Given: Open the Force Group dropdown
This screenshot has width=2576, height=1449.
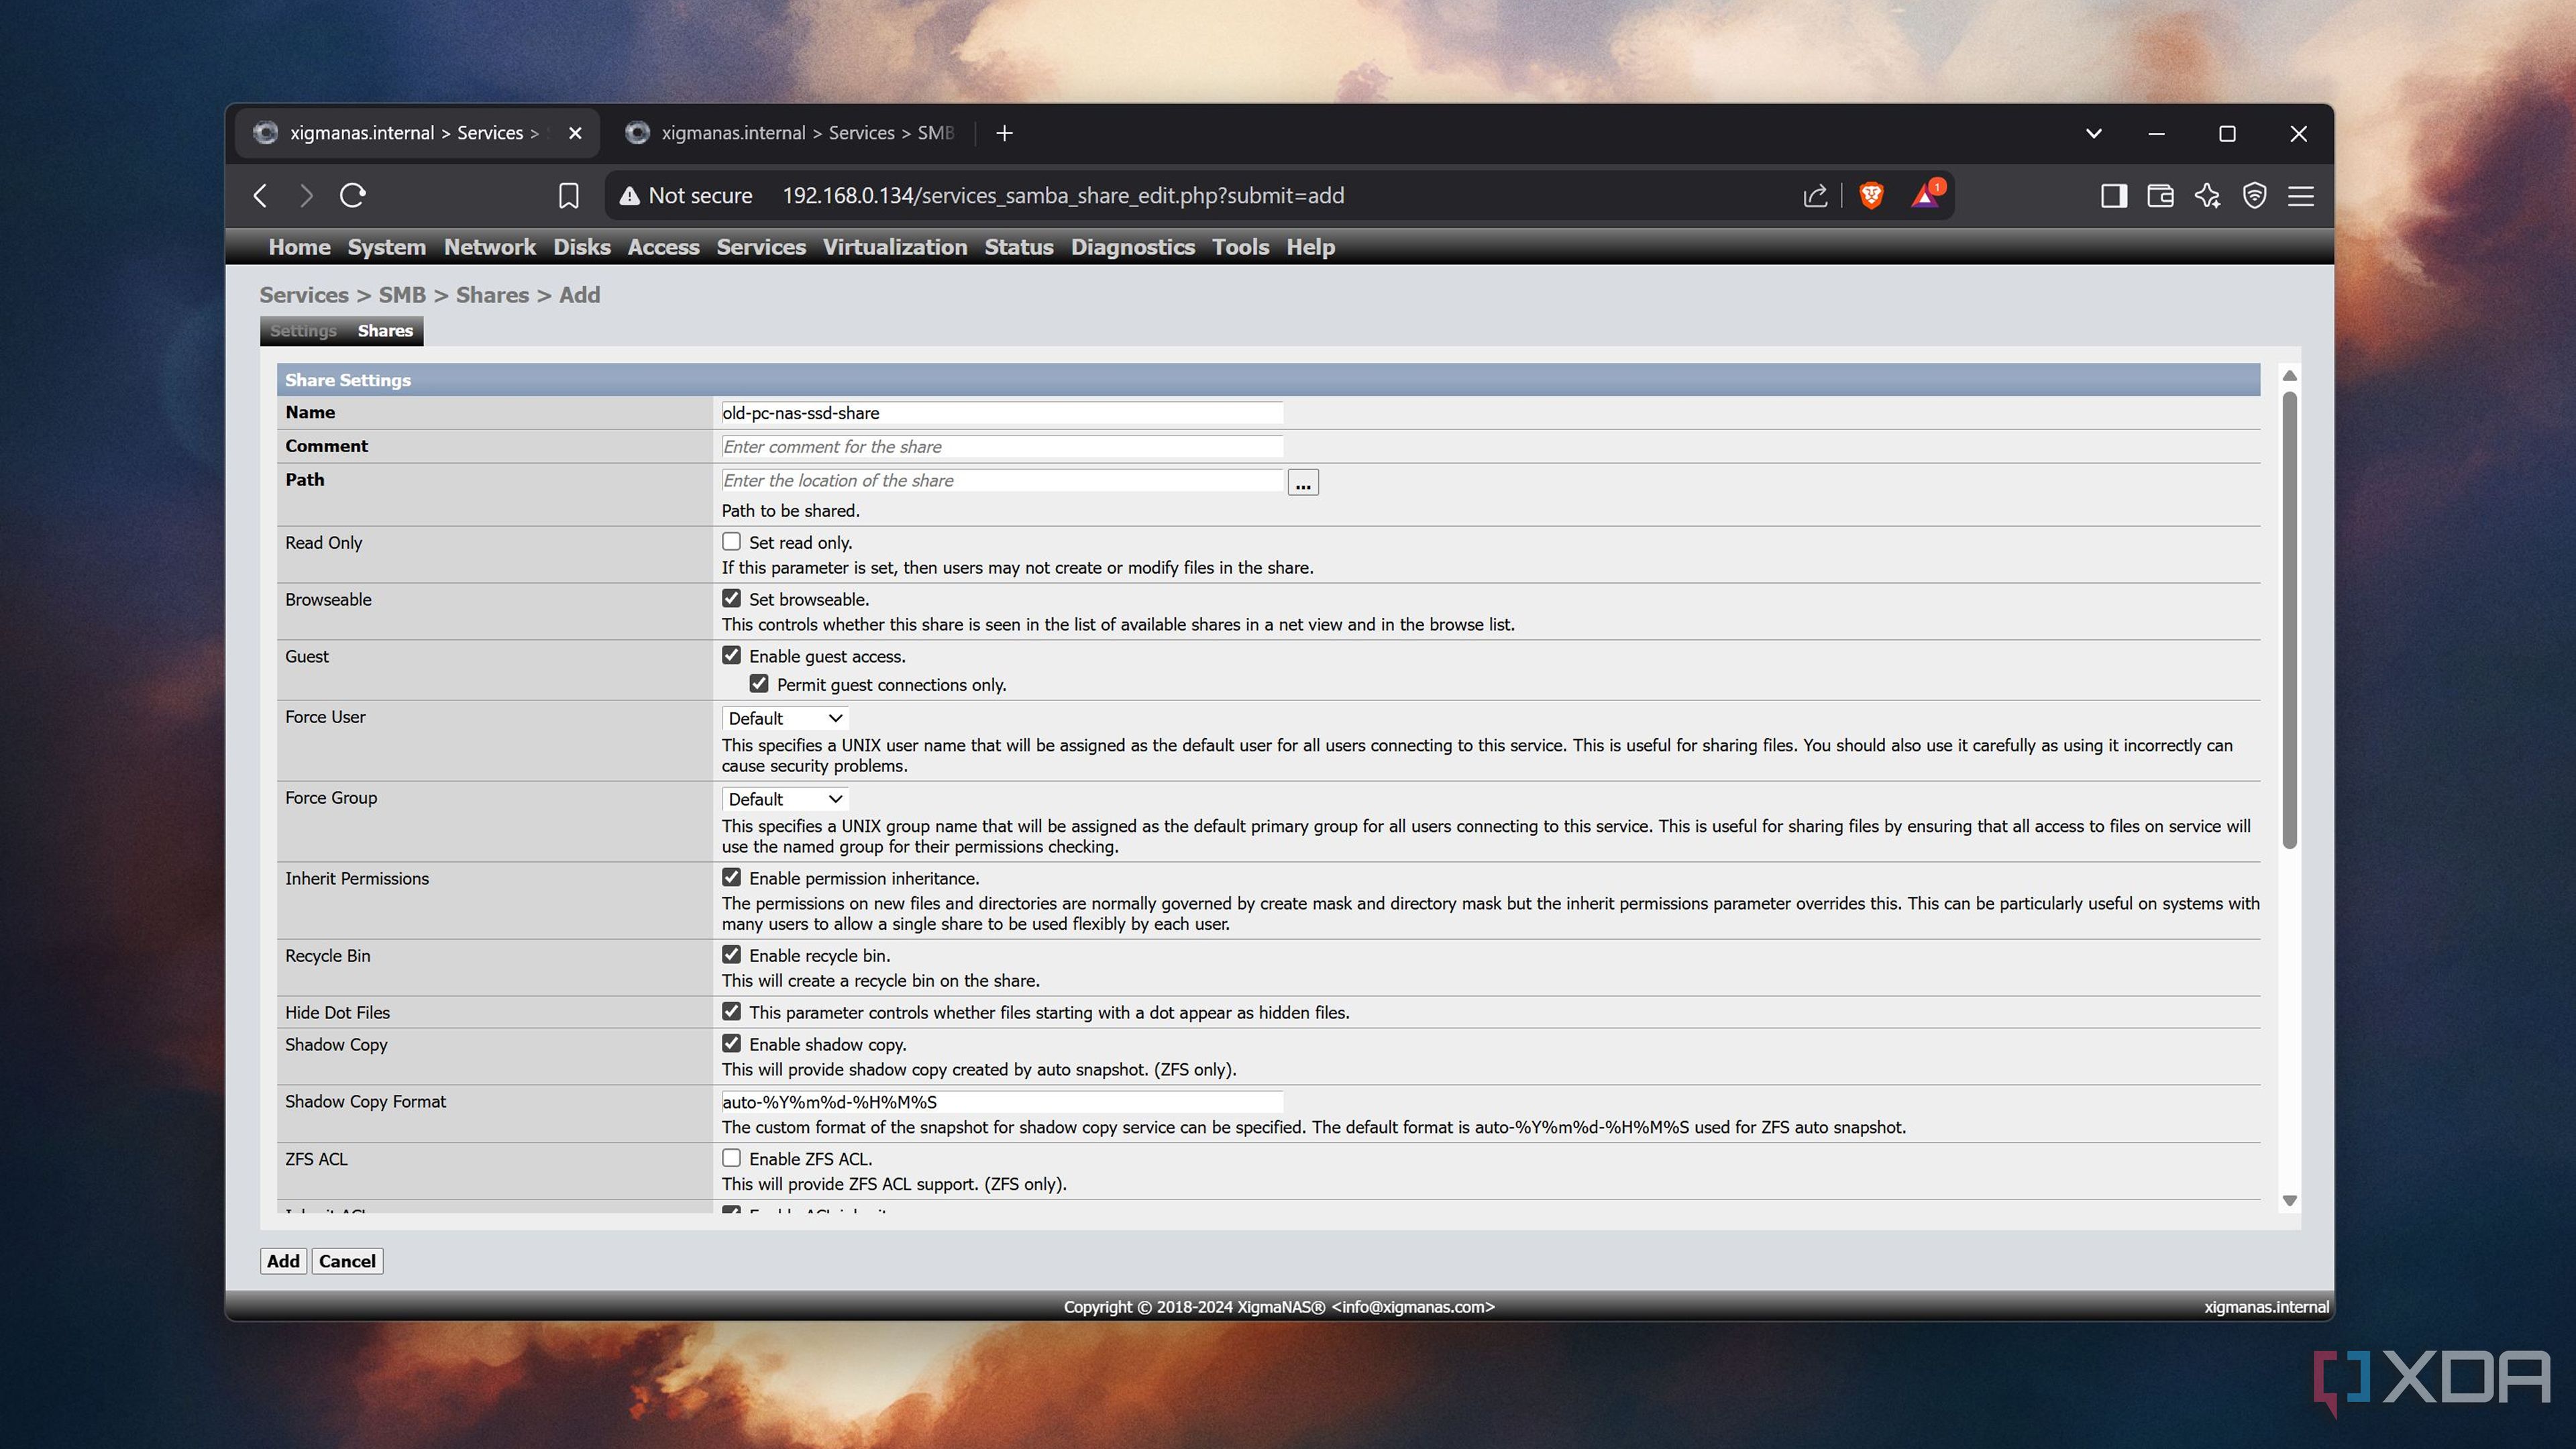Looking at the screenshot, I should coord(785,799).
